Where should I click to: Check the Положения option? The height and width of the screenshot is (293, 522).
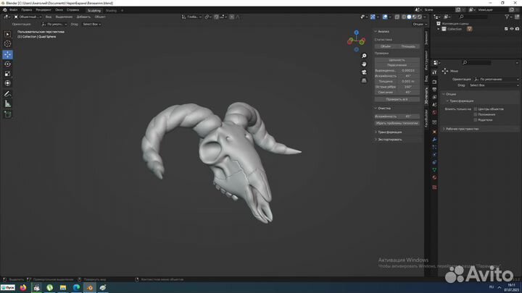point(476,114)
